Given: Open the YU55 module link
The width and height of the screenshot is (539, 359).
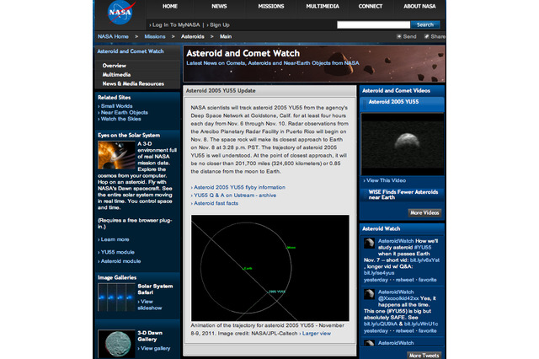Looking at the screenshot, I should click(118, 252).
